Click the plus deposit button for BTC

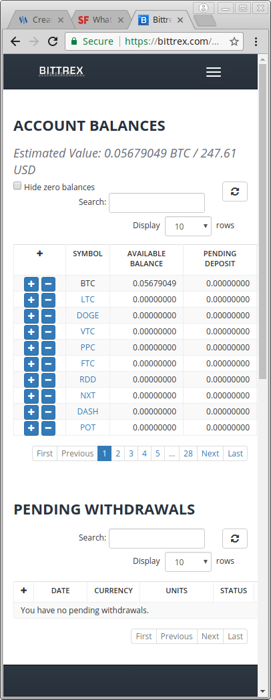click(31, 284)
